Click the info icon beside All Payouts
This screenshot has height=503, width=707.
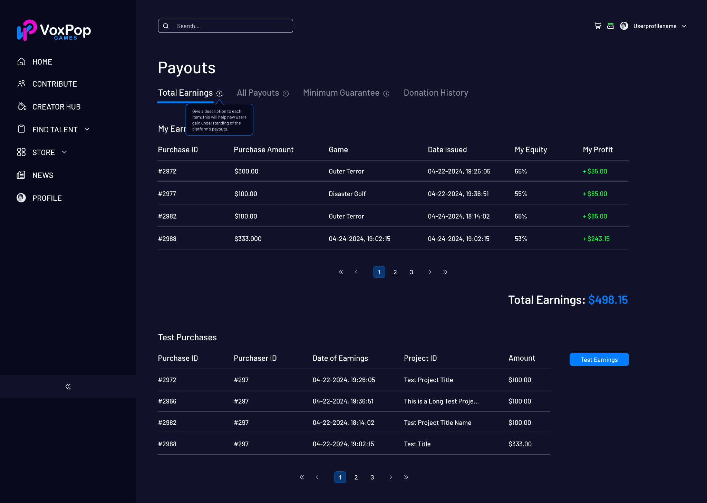pyautogui.click(x=286, y=93)
